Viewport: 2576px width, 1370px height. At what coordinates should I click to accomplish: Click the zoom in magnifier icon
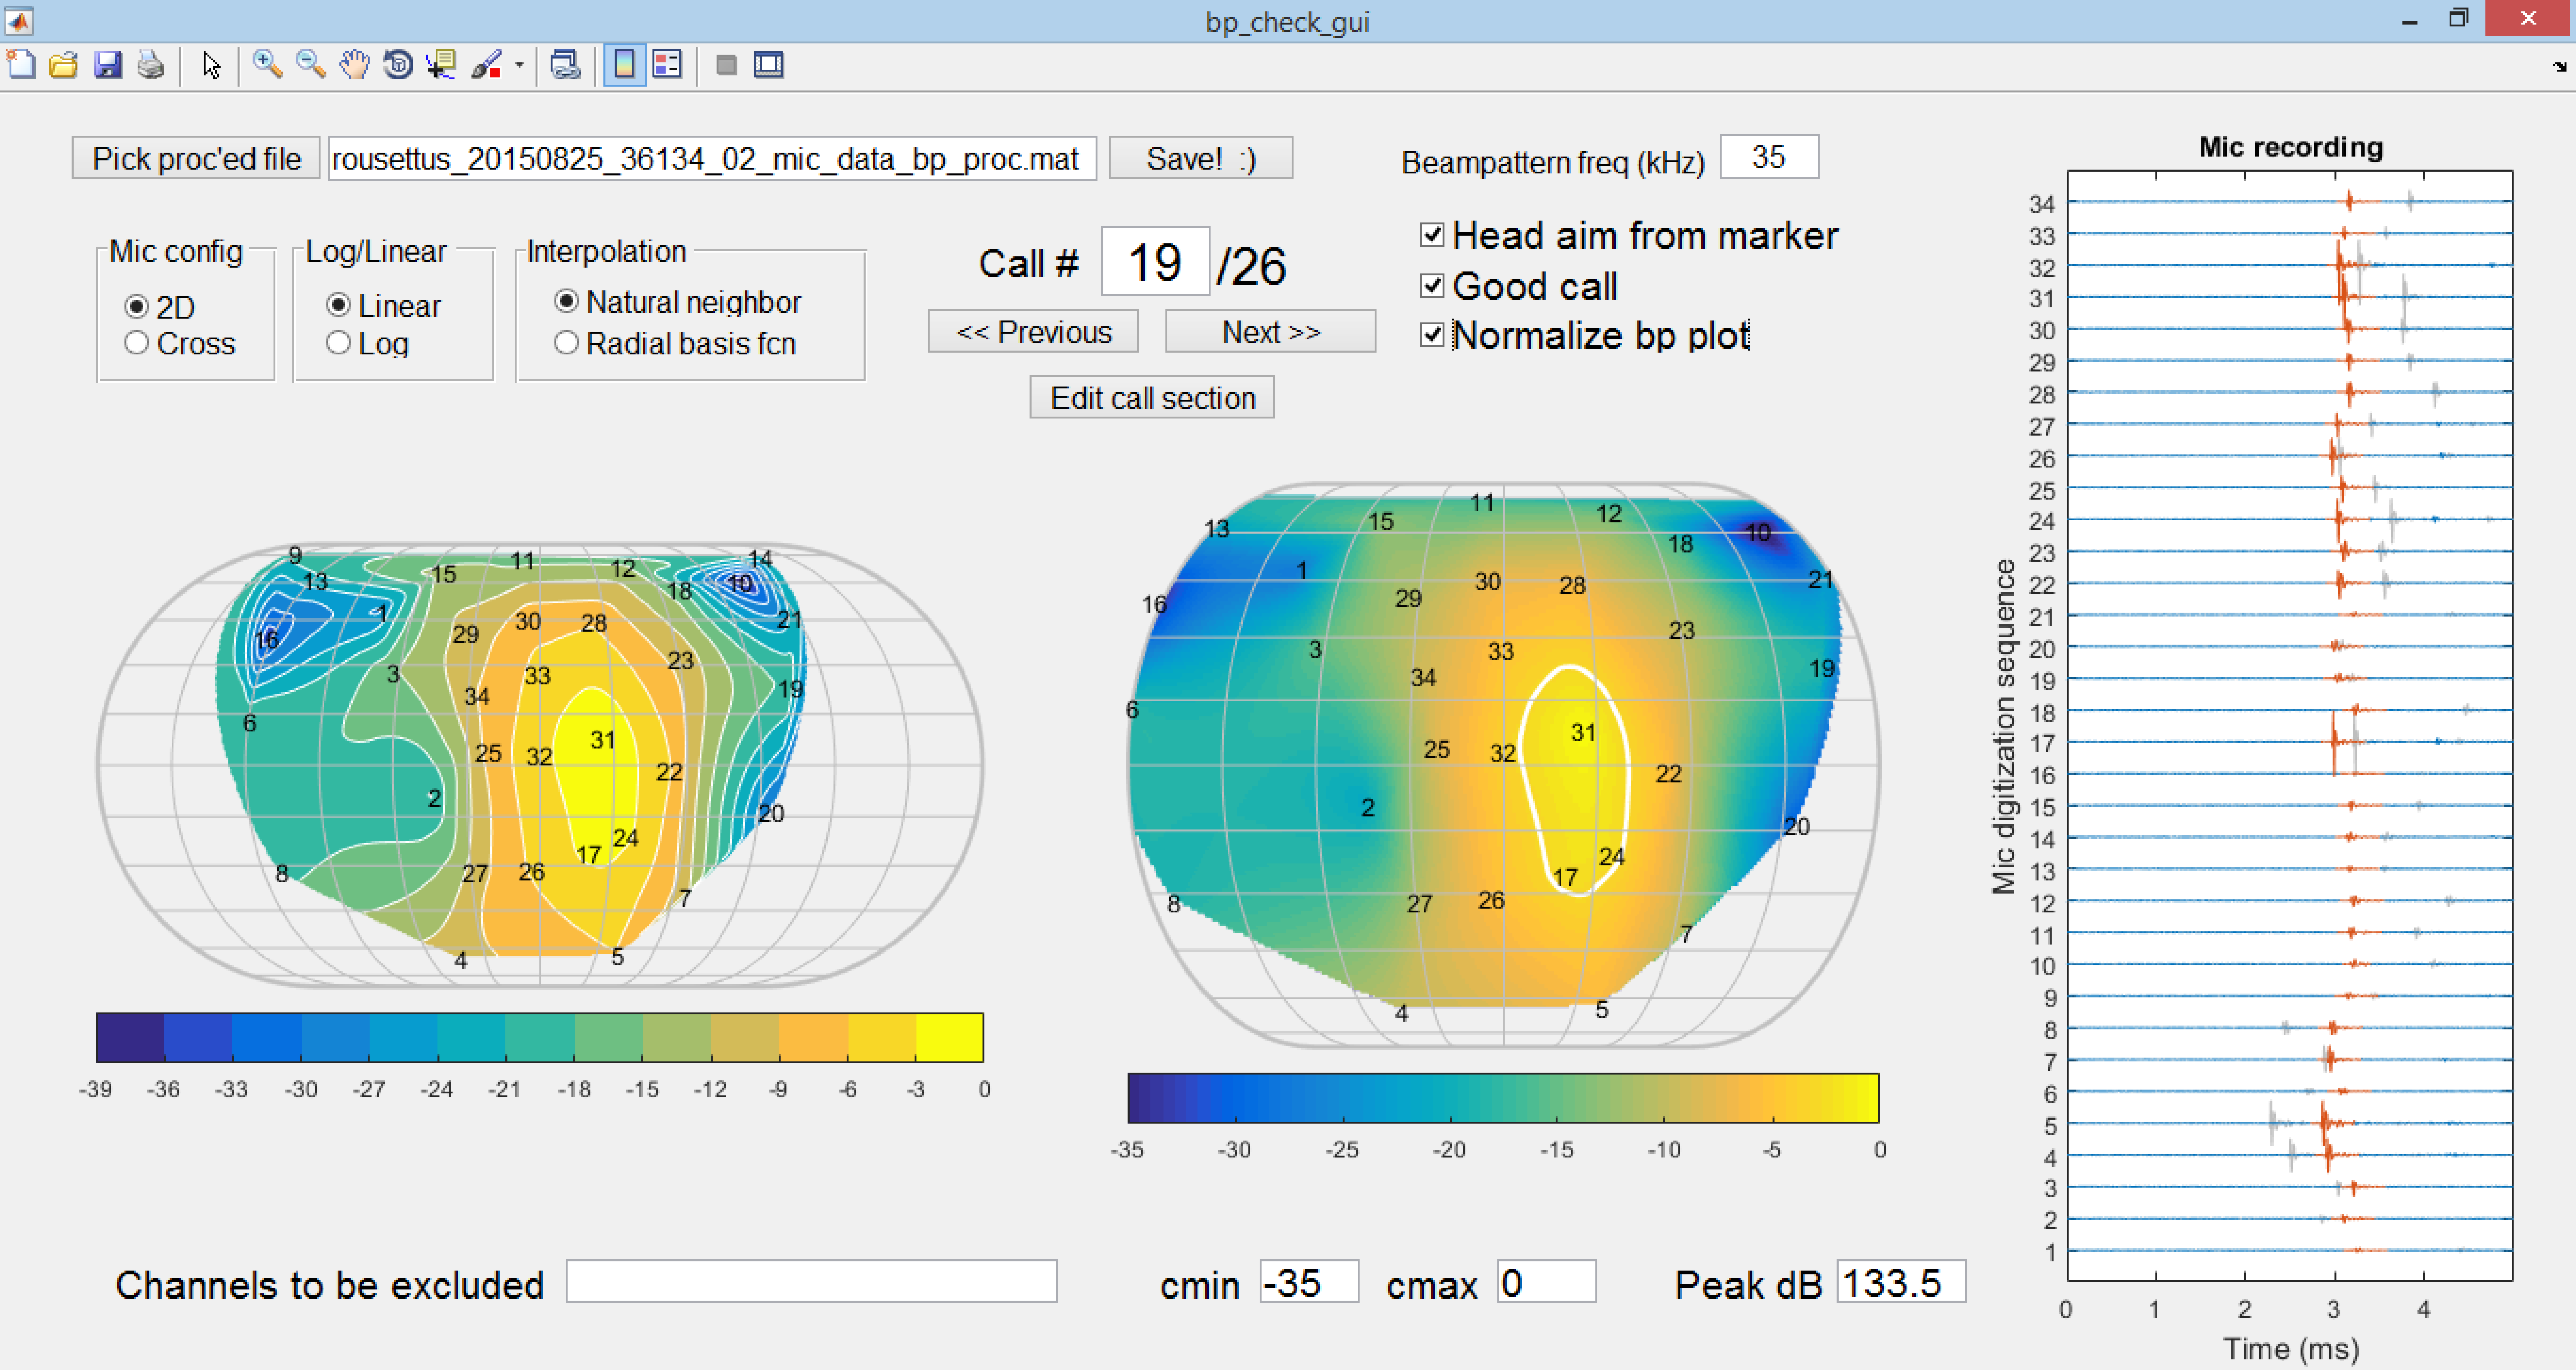click(x=268, y=65)
